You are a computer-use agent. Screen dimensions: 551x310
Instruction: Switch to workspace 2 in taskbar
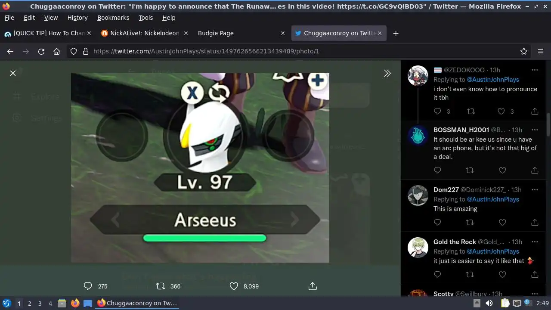click(x=29, y=303)
